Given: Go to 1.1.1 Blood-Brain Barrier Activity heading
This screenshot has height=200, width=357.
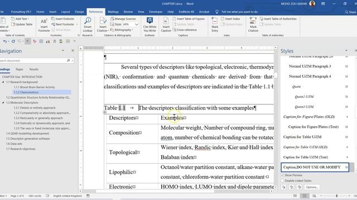Looking at the screenshot, I should click(x=34, y=87).
